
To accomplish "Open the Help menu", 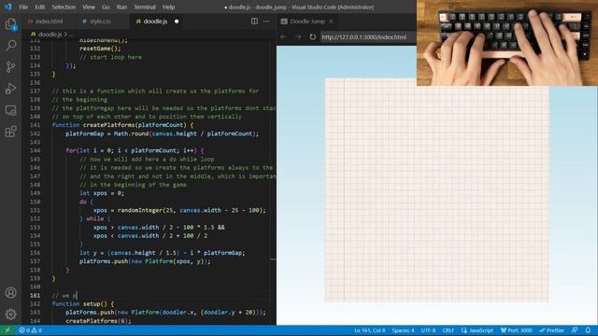I will coord(168,7).
